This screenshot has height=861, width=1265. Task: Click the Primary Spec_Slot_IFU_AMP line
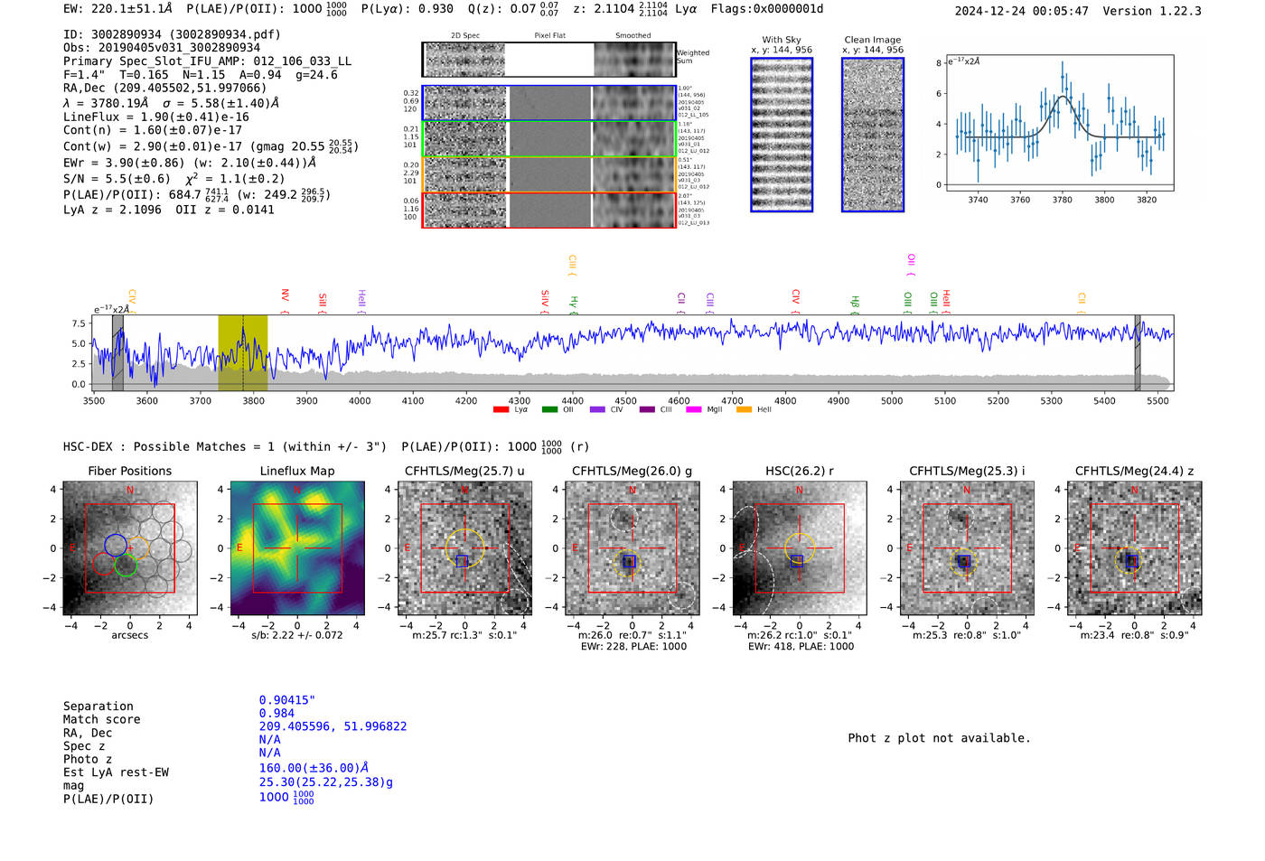pyautogui.click(x=207, y=61)
